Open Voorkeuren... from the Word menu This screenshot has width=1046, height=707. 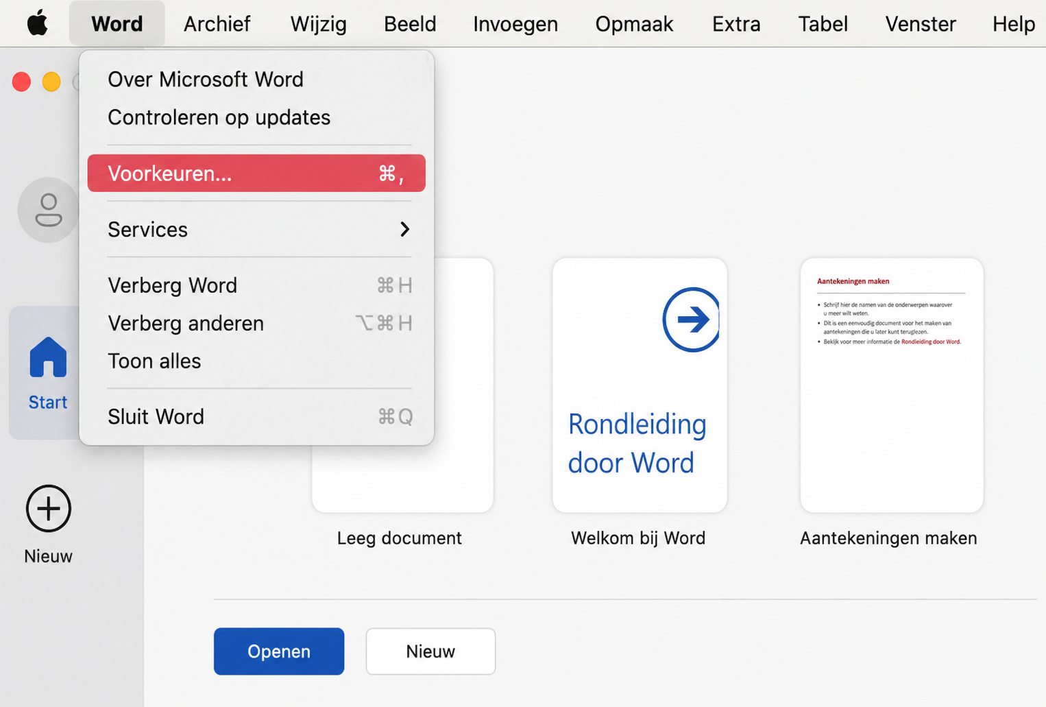(256, 173)
